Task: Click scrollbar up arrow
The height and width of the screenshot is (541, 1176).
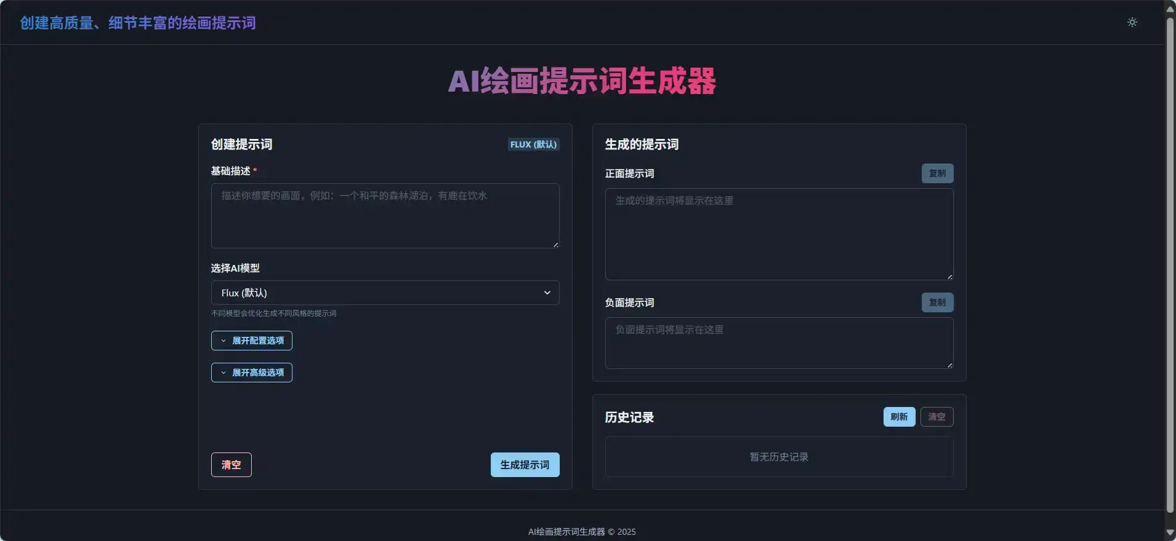Action: pyautogui.click(x=1170, y=9)
